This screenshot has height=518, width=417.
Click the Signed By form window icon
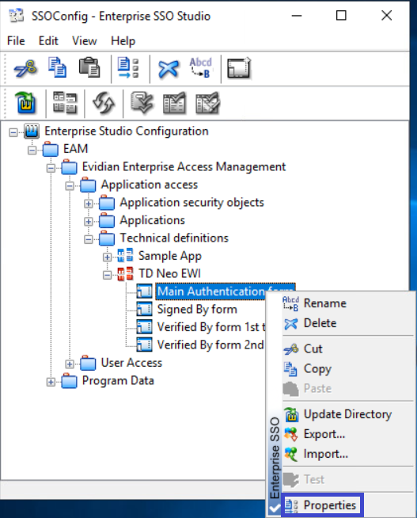pyautogui.click(x=145, y=309)
